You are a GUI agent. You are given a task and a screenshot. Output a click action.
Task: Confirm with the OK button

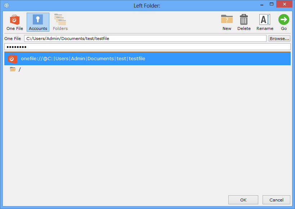(x=243, y=200)
